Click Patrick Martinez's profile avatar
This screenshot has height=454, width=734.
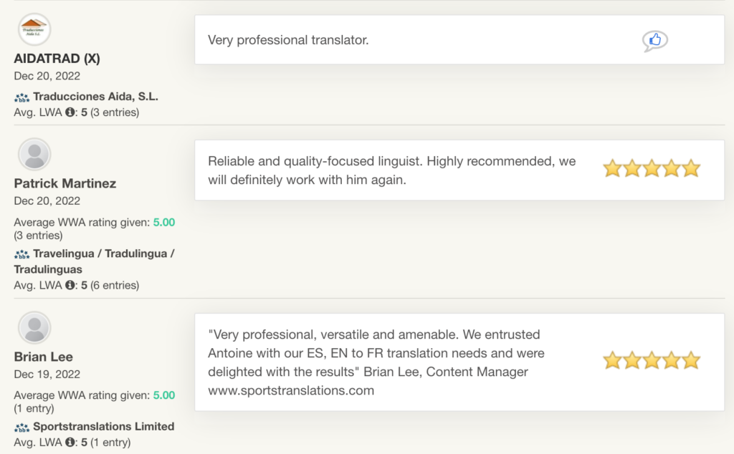(x=34, y=155)
